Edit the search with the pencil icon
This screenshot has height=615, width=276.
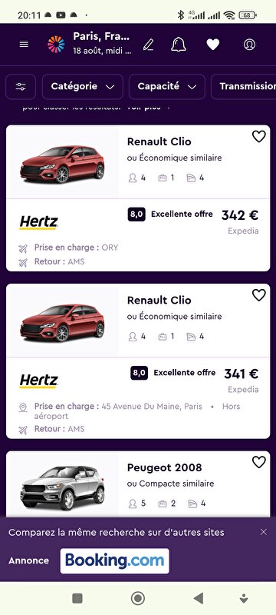point(148,45)
